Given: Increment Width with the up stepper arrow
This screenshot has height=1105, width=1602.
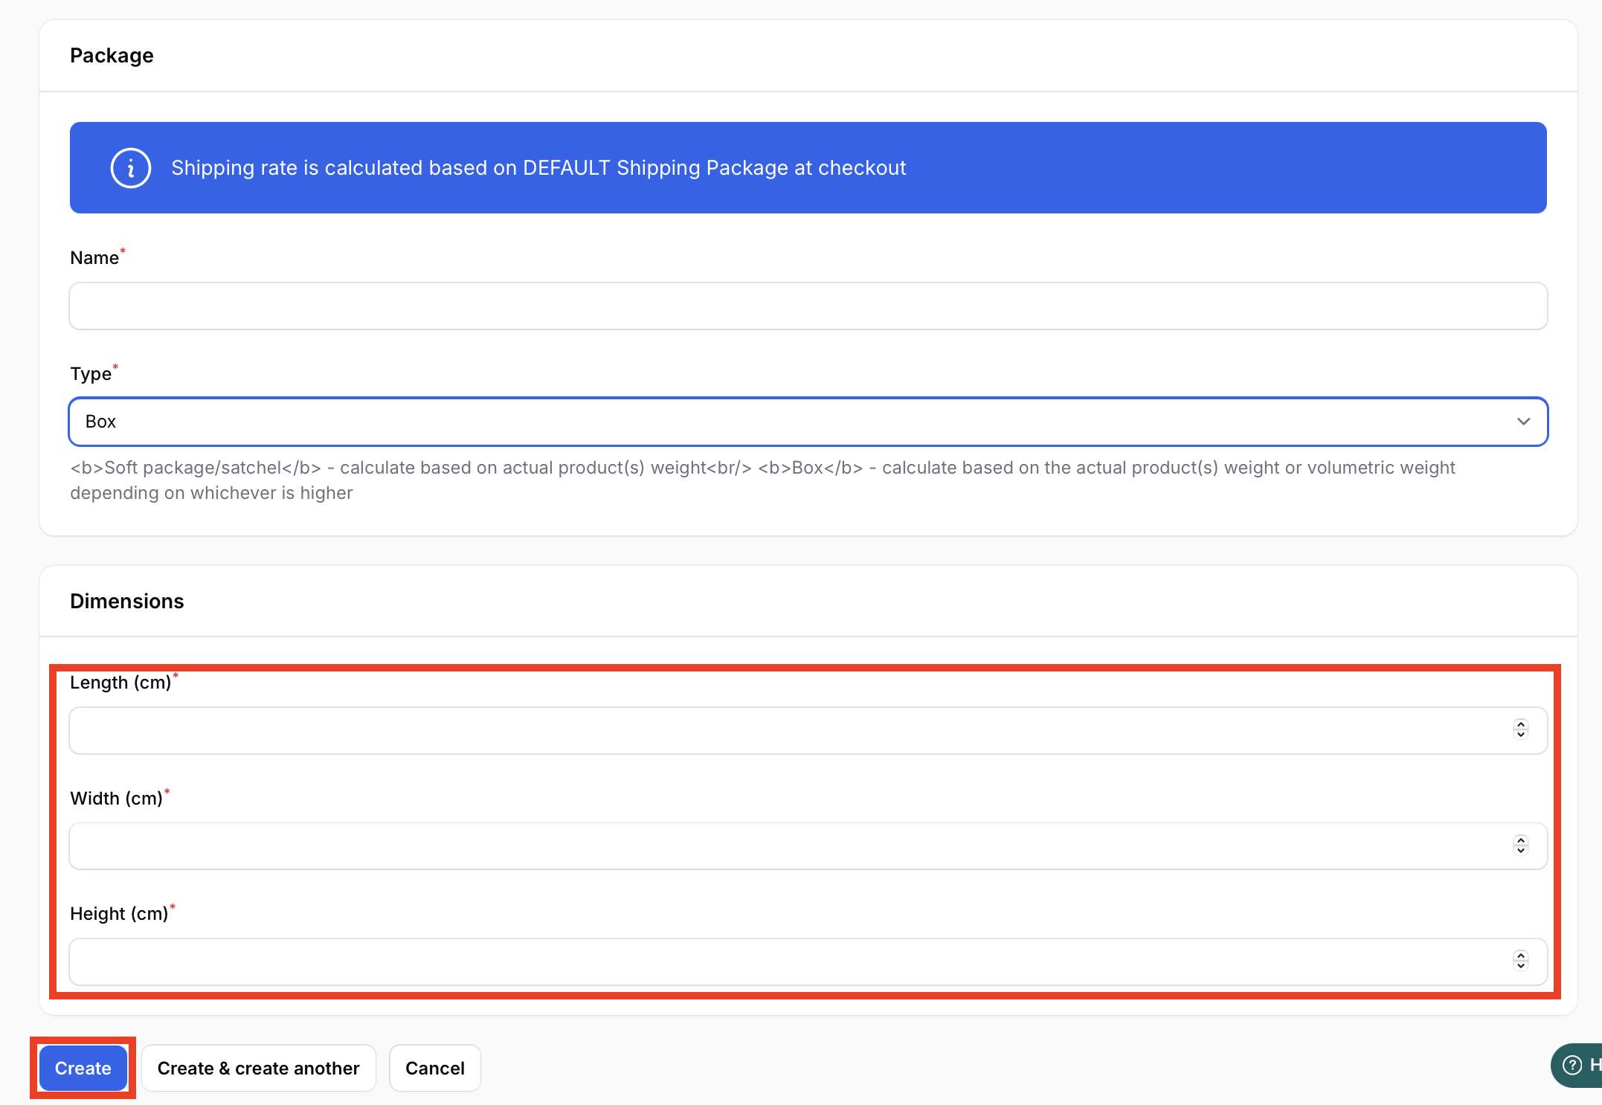Looking at the screenshot, I should tap(1521, 840).
